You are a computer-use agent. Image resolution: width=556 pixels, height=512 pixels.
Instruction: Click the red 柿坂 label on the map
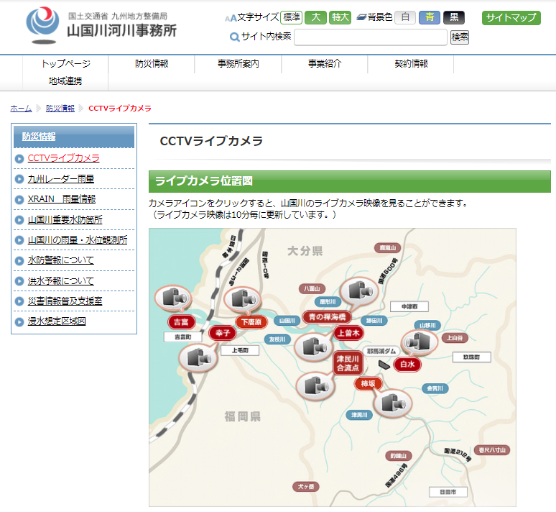point(368,384)
